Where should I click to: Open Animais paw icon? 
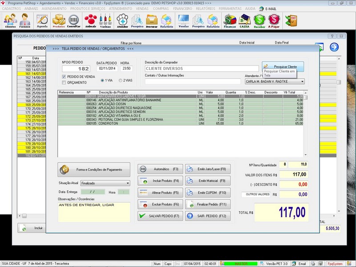point(90,20)
